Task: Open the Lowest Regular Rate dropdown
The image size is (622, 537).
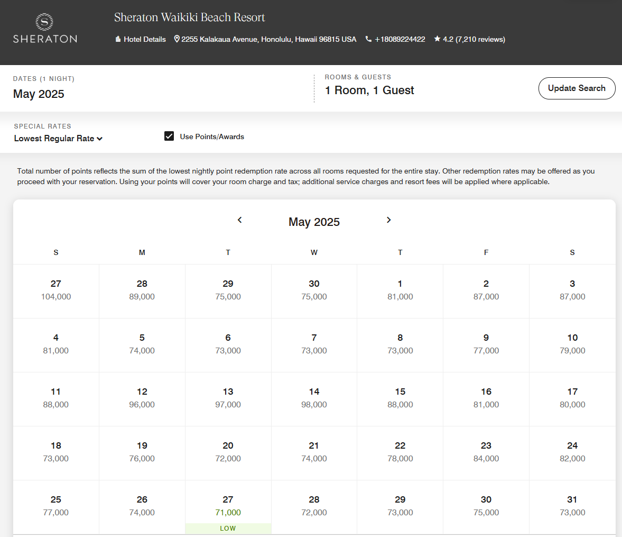Action: (58, 139)
